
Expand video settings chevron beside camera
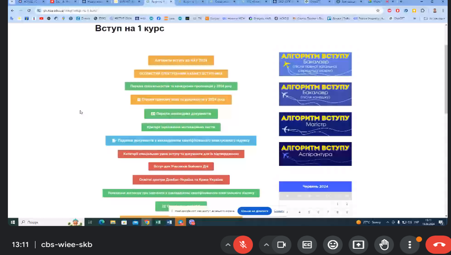coord(266,245)
